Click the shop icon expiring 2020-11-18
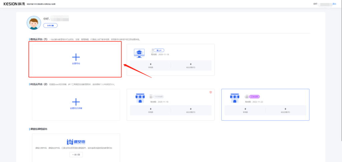Screen dimensions: 342x162 (140, 98)
